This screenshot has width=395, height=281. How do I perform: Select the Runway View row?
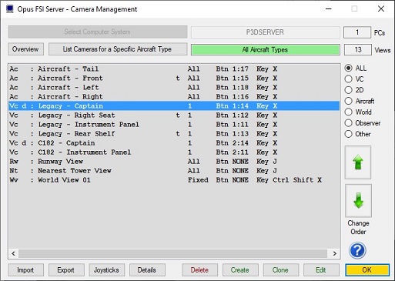coord(174,162)
